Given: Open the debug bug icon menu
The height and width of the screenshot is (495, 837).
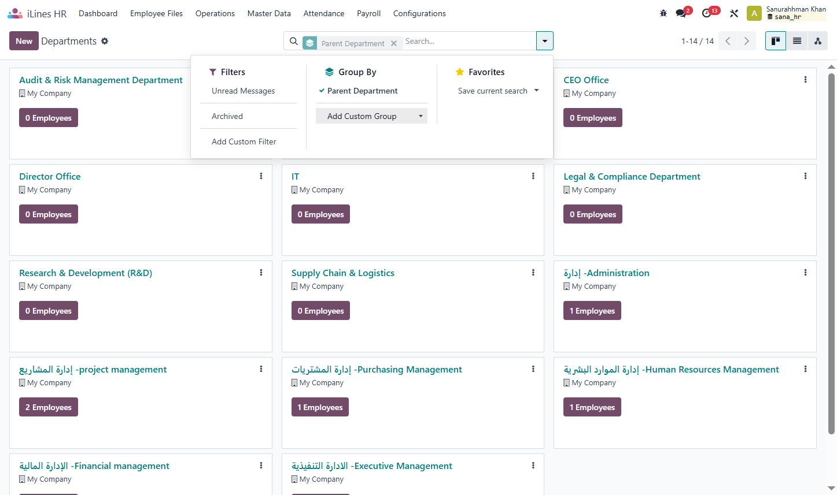Looking at the screenshot, I should pyautogui.click(x=663, y=13).
